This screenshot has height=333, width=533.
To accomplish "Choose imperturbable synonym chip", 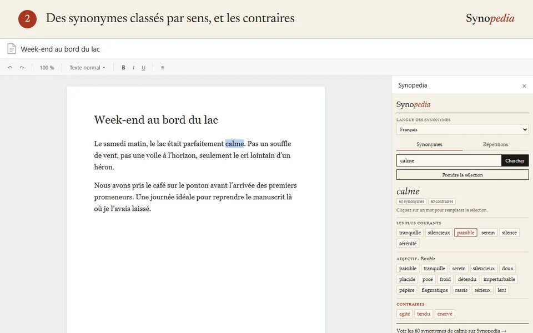I will pos(499,279).
